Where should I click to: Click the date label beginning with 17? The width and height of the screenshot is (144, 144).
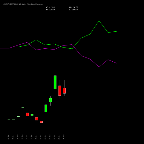(x=27, y=137)
